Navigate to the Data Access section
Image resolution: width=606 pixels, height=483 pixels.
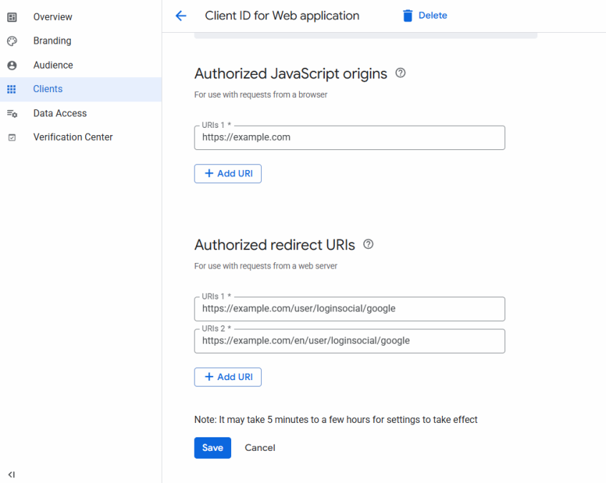click(59, 114)
